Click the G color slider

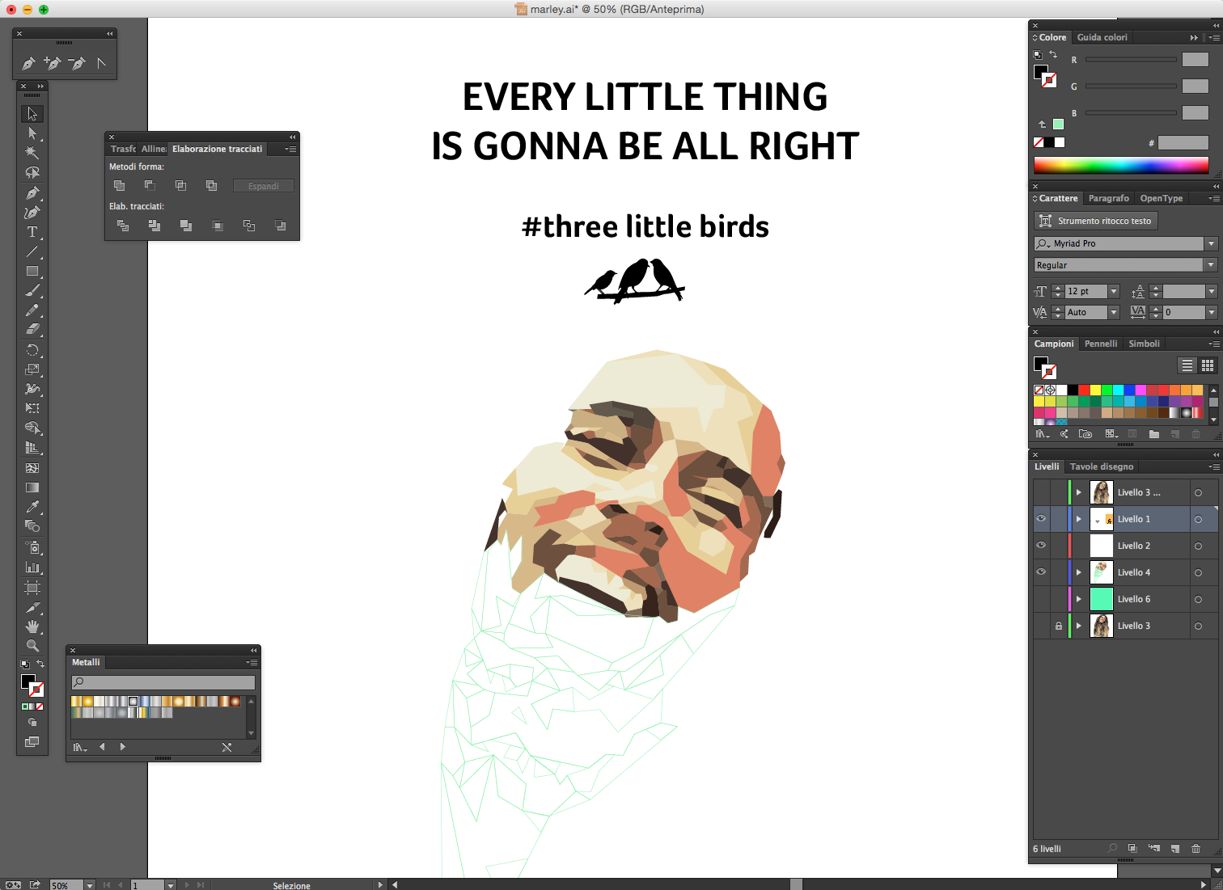coord(1131,86)
